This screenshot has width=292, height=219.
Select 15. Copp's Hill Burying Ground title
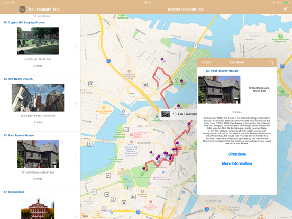24,22
